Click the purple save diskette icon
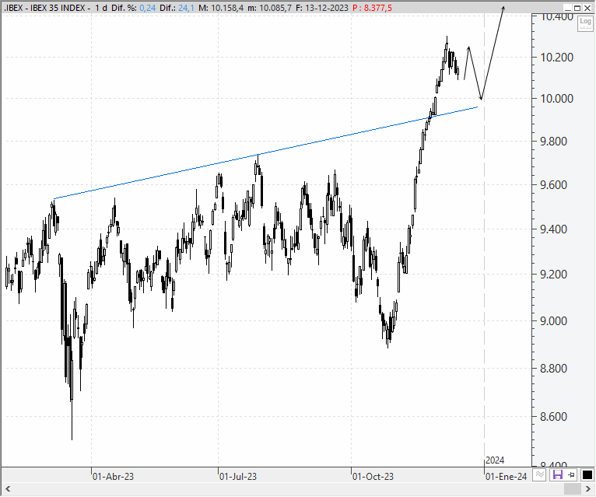The image size is (596, 497). click(558, 474)
